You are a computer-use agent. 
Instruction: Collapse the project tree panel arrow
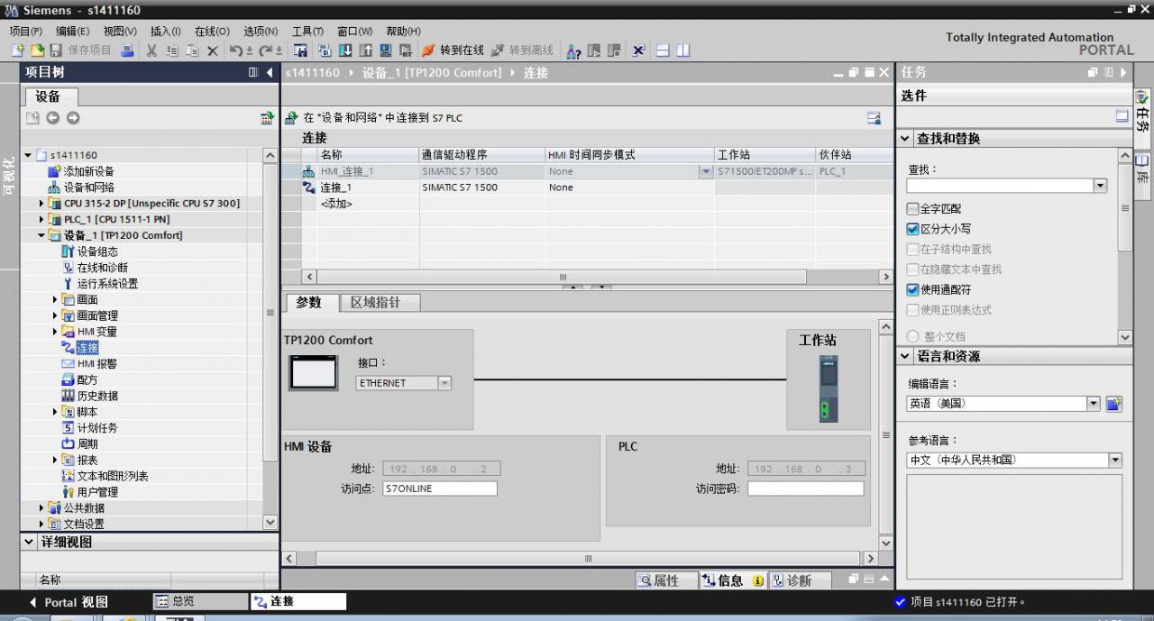pyautogui.click(x=270, y=72)
